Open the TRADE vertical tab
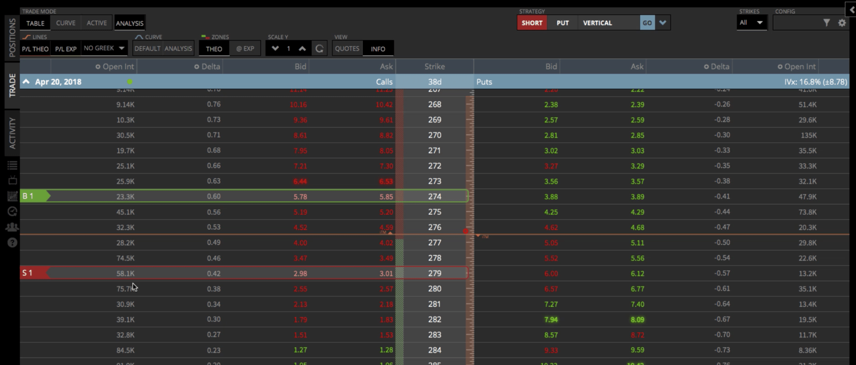Image resolution: width=856 pixels, height=365 pixels. (12, 85)
